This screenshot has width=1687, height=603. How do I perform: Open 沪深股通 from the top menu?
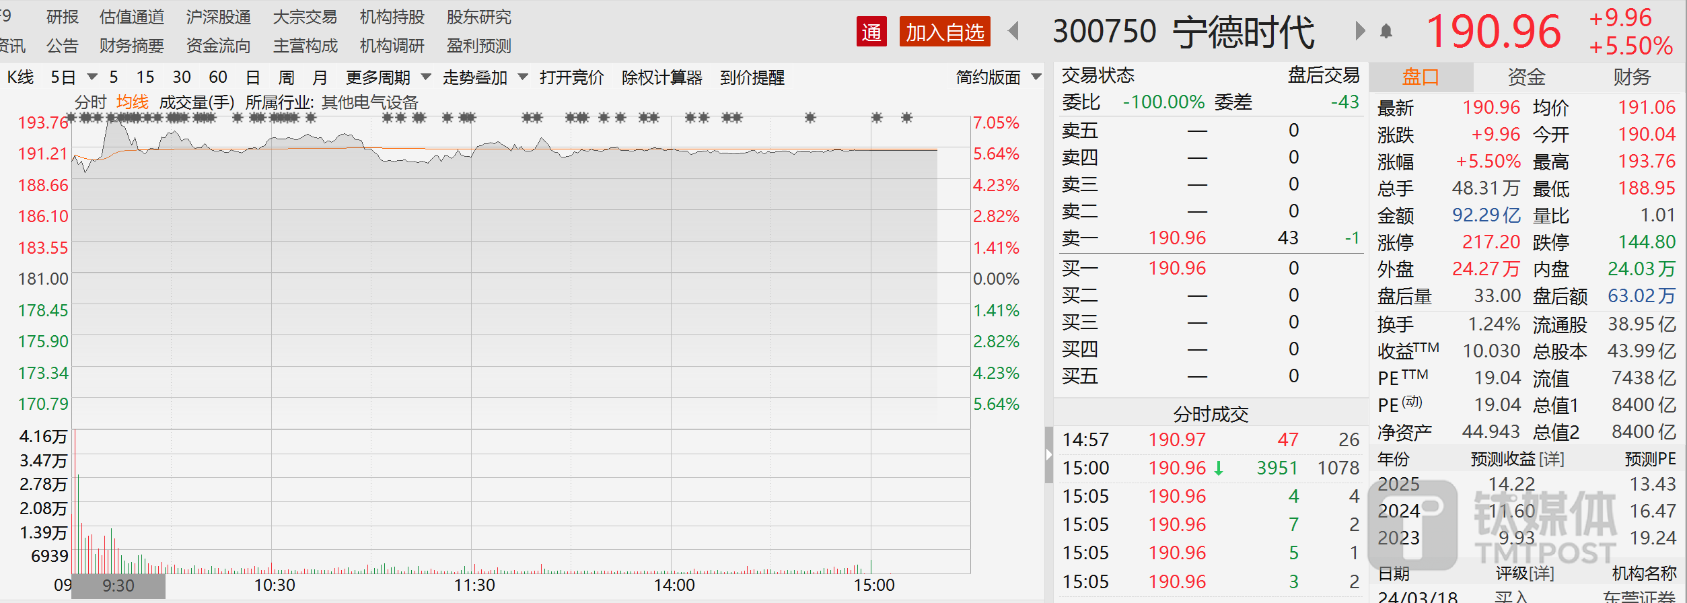(219, 17)
